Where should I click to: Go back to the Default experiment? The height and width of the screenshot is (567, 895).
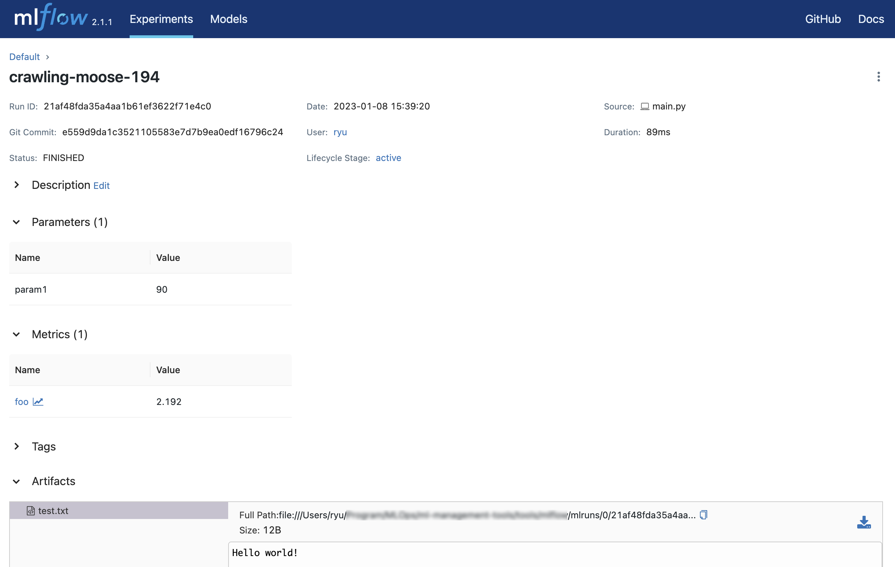coord(24,57)
